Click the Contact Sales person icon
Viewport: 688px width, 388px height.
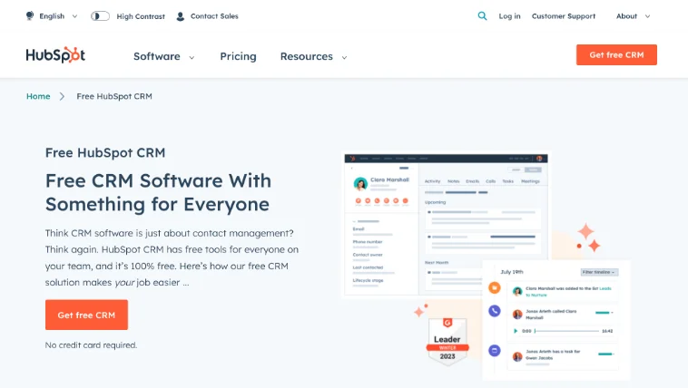pos(181,16)
